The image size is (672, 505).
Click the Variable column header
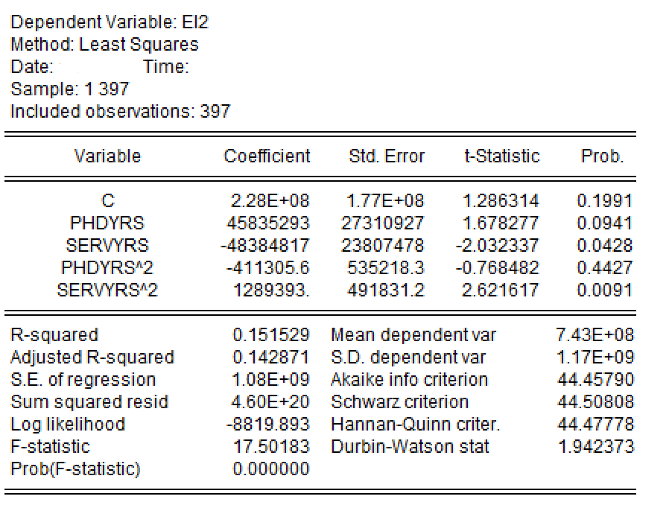click(x=107, y=156)
